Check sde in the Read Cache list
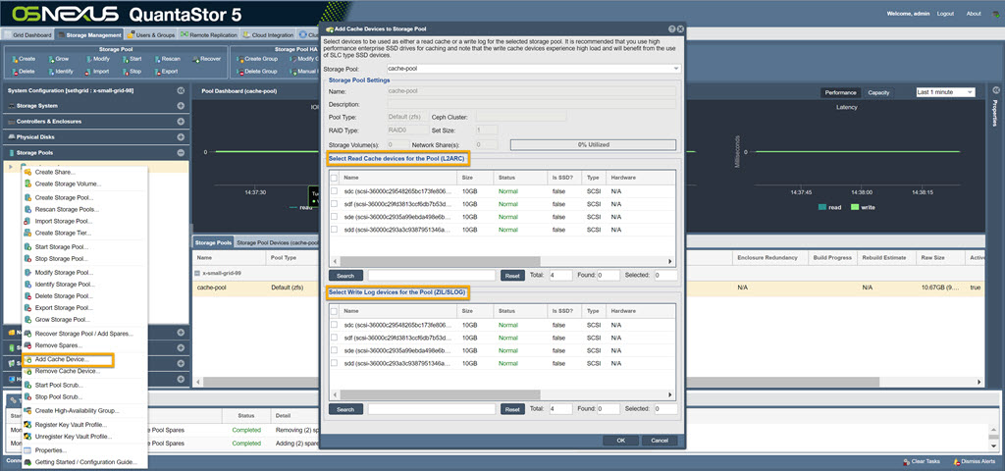 pos(334,217)
